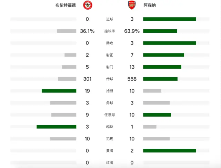Select the 红牌 stat label
221x168 pixels.
110,162
